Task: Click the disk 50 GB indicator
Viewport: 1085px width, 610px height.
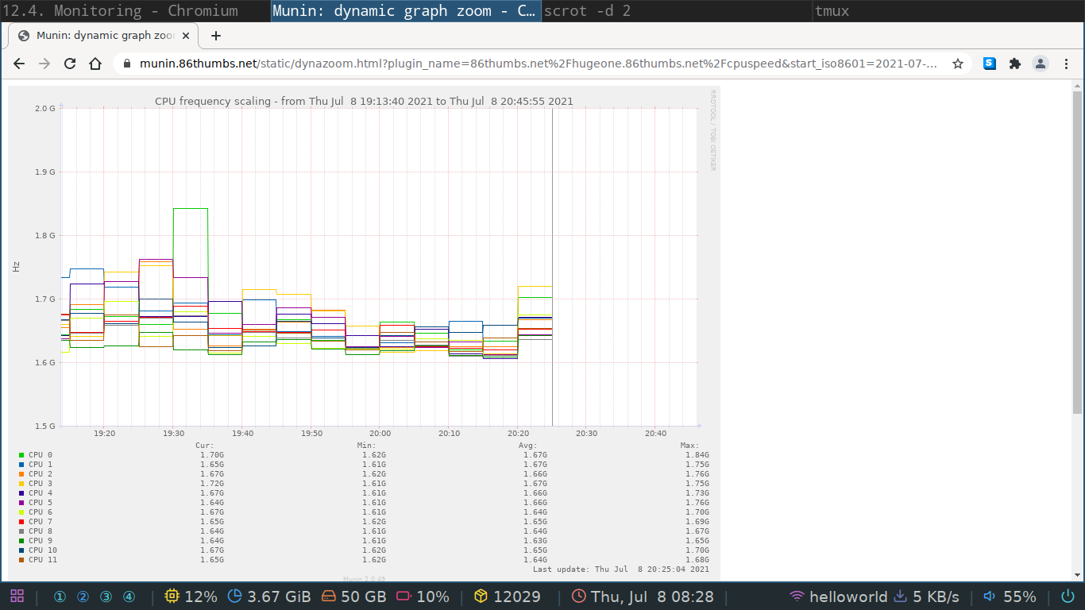Action: click(353, 596)
